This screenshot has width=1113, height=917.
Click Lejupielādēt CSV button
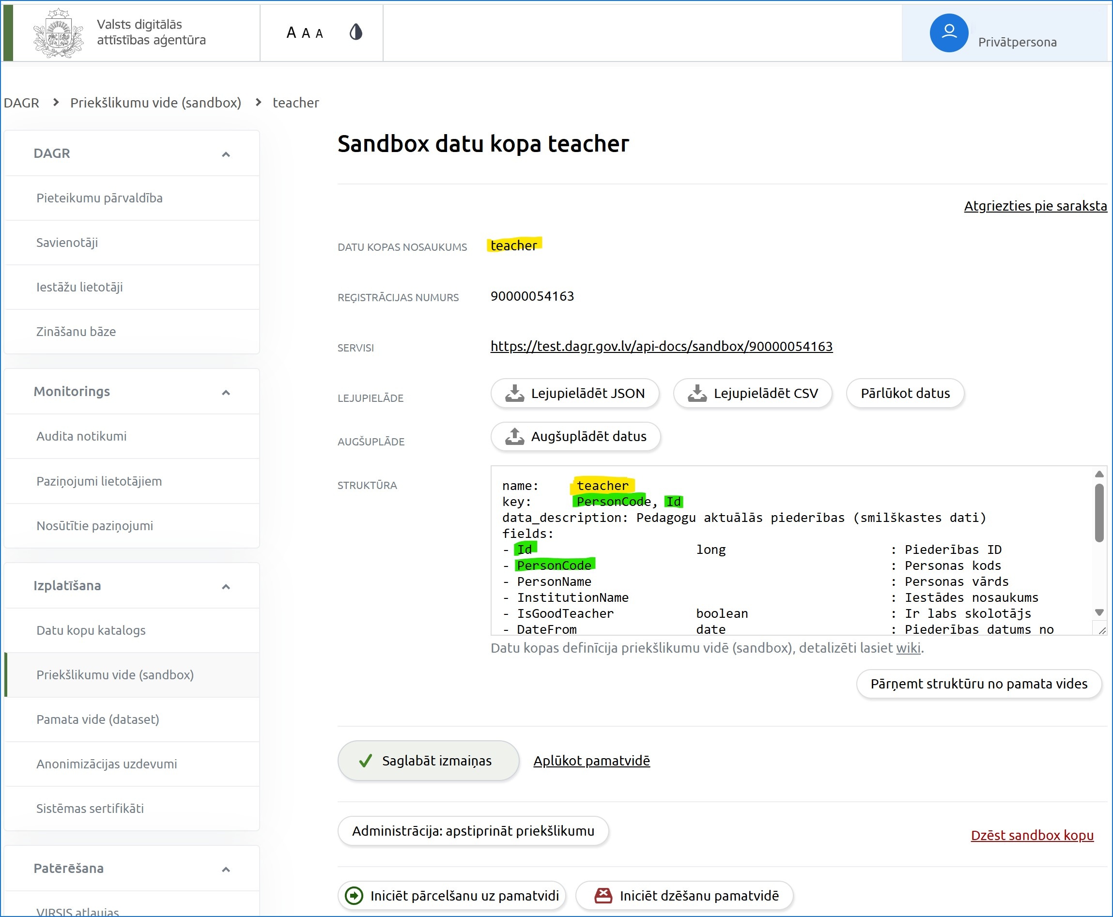tap(753, 393)
